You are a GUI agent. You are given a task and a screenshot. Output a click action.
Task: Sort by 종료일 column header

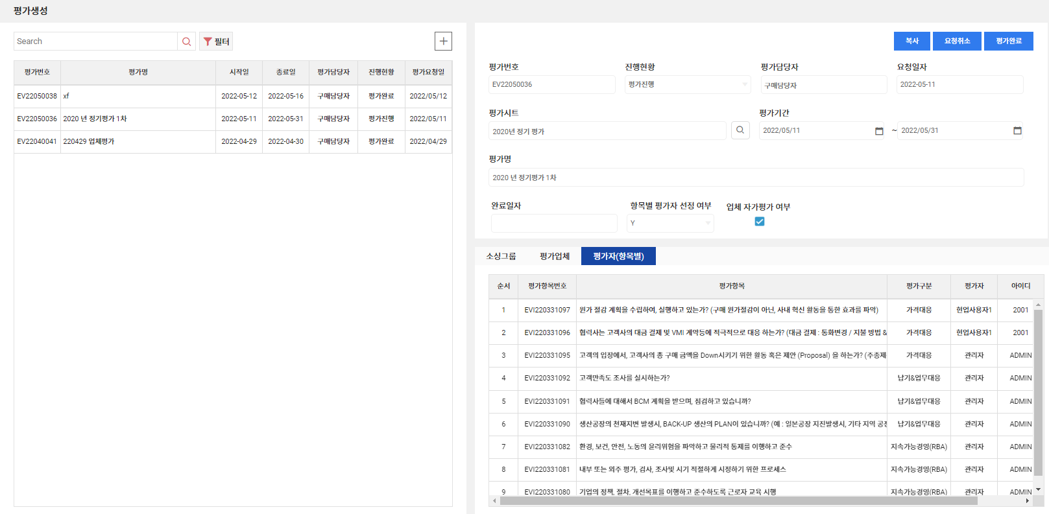[x=285, y=73]
